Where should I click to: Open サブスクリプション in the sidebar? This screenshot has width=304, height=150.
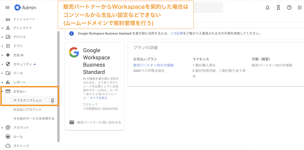pos(28,100)
